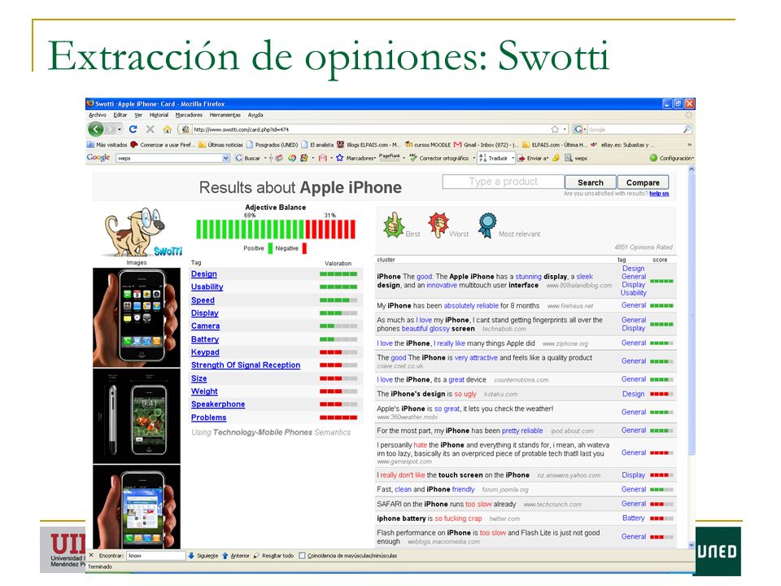Click the Traducir toolbar button

coord(493,158)
